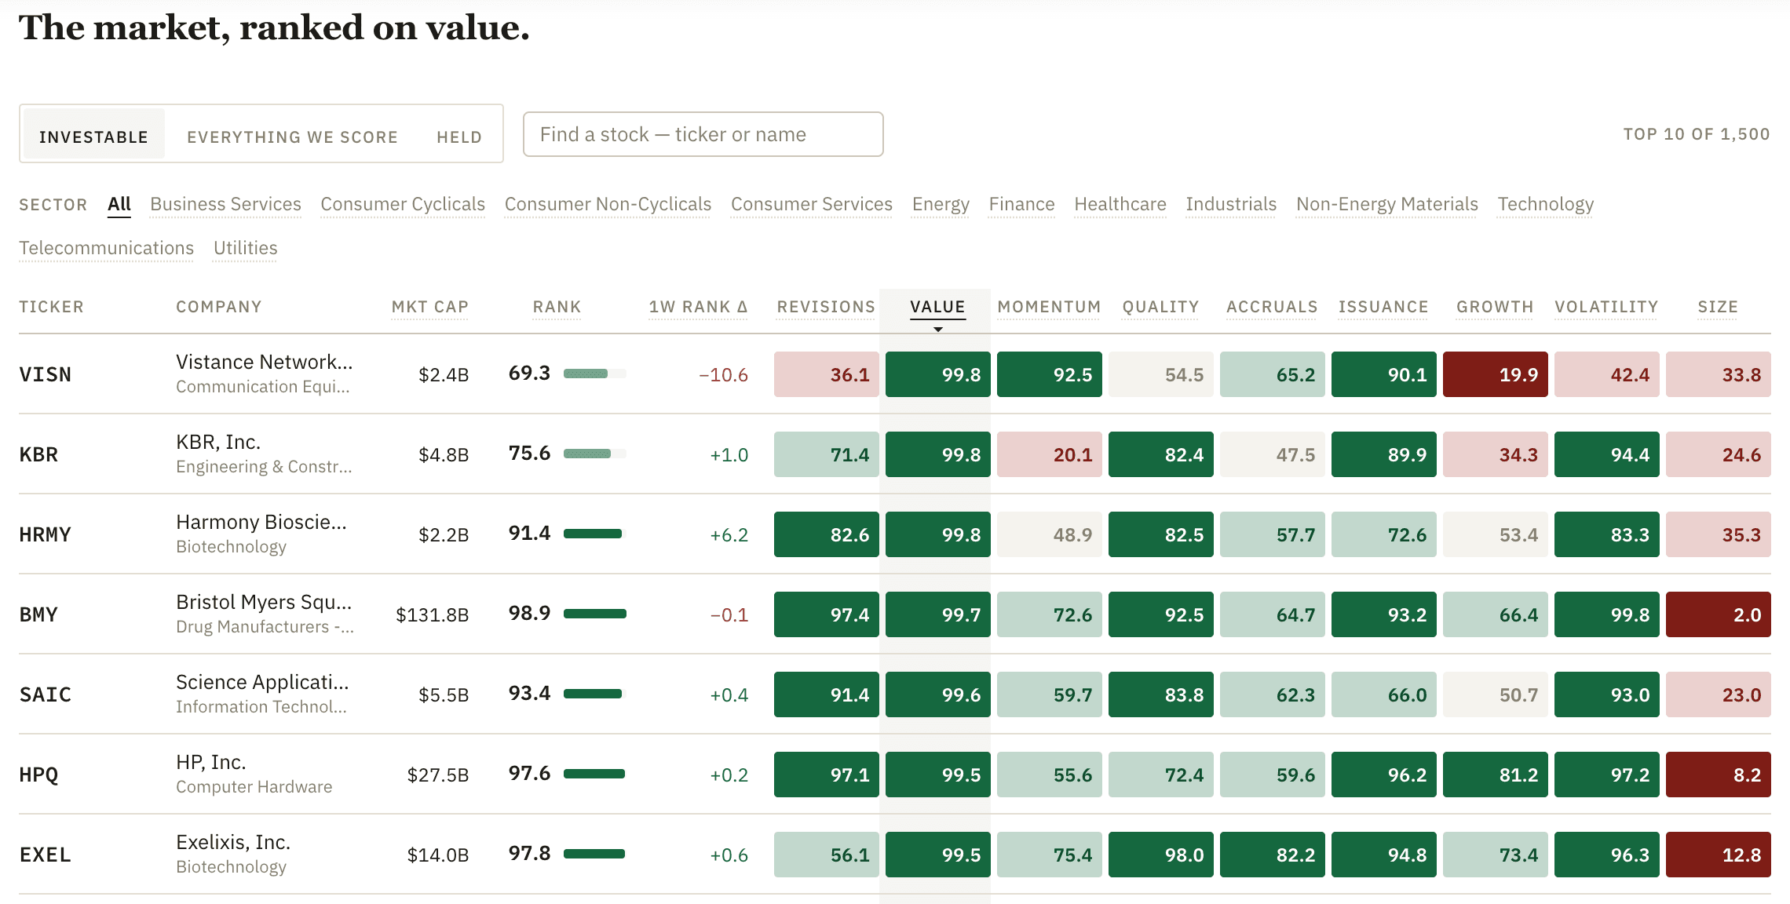Click the VALUE sort direction arrow

(937, 329)
